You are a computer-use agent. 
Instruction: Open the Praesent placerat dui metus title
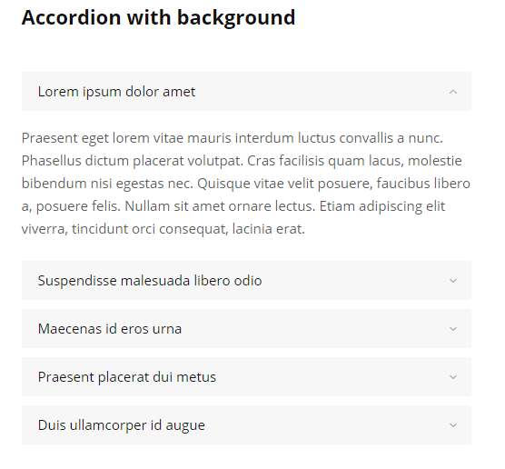click(127, 377)
